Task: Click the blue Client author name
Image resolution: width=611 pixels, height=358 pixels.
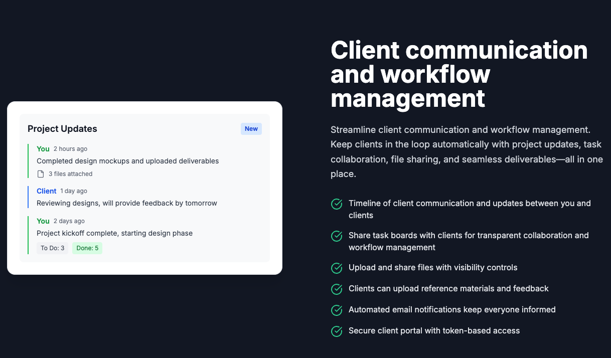Action: [x=47, y=191]
